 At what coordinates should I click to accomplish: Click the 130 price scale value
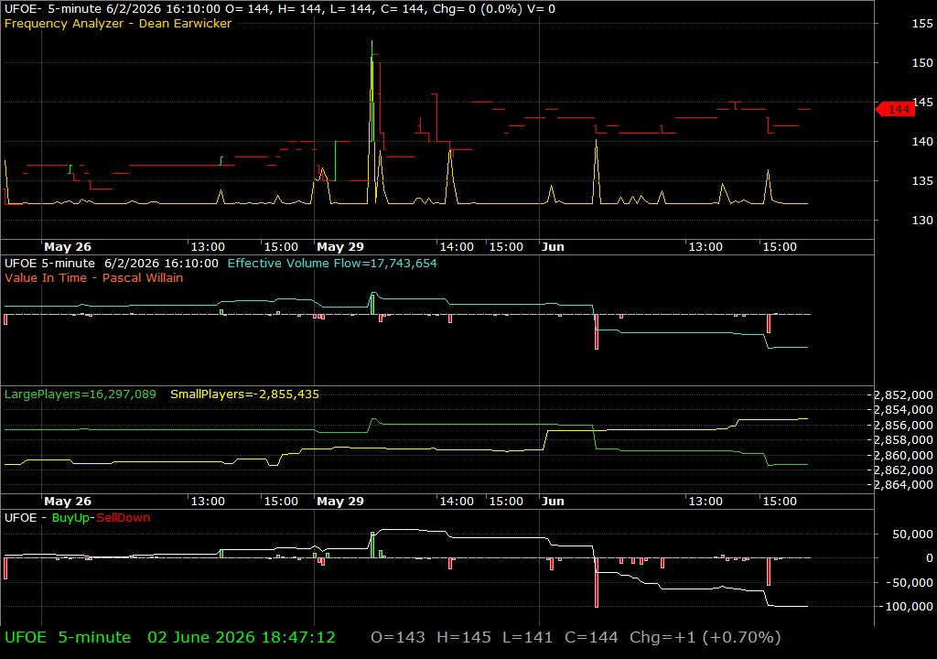922,220
